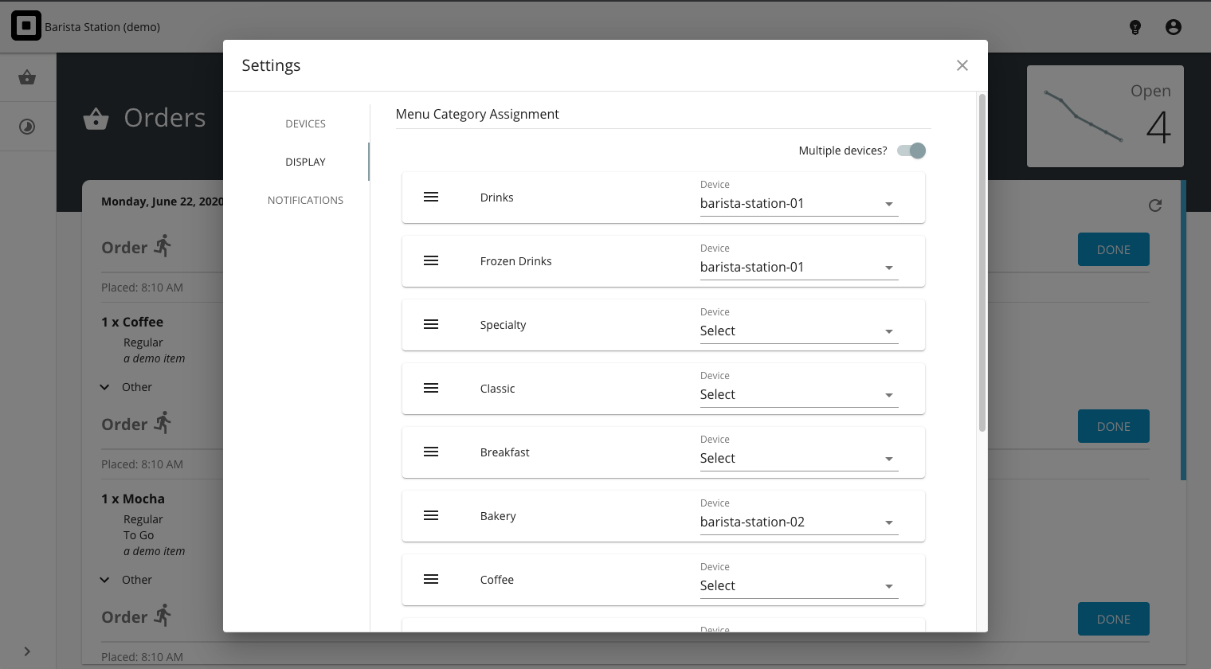Click the Drinks row drag handle
This screenshot has height=669, width=1211.
(431, 197)
